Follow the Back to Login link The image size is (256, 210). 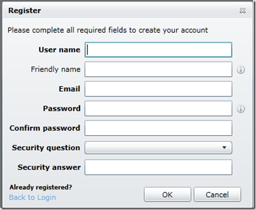pos(32,198)
